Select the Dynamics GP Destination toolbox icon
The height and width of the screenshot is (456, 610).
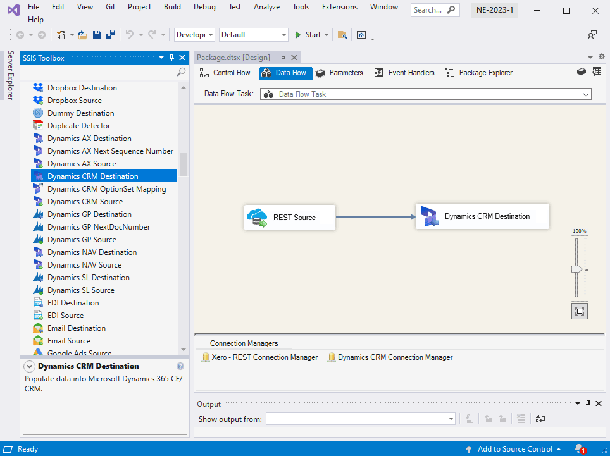tap(38, 214)
